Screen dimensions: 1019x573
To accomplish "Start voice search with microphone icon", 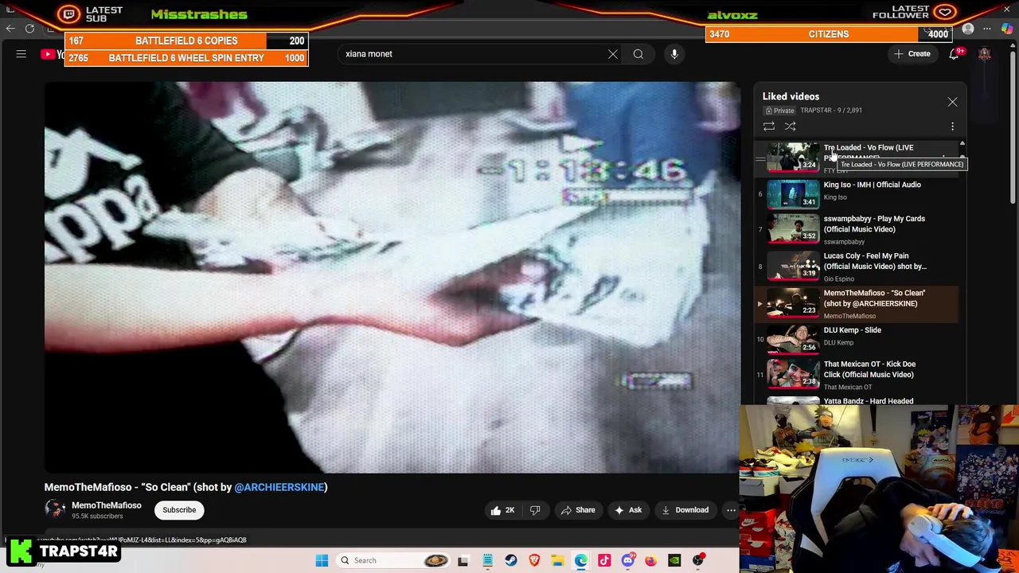I will click(674, 54).
